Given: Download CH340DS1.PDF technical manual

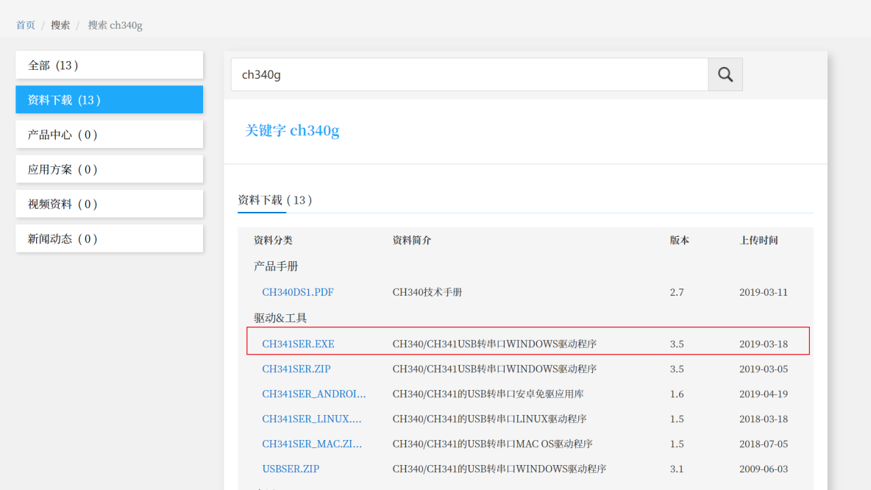Looking at the screenshot, I should coord(298,291).
